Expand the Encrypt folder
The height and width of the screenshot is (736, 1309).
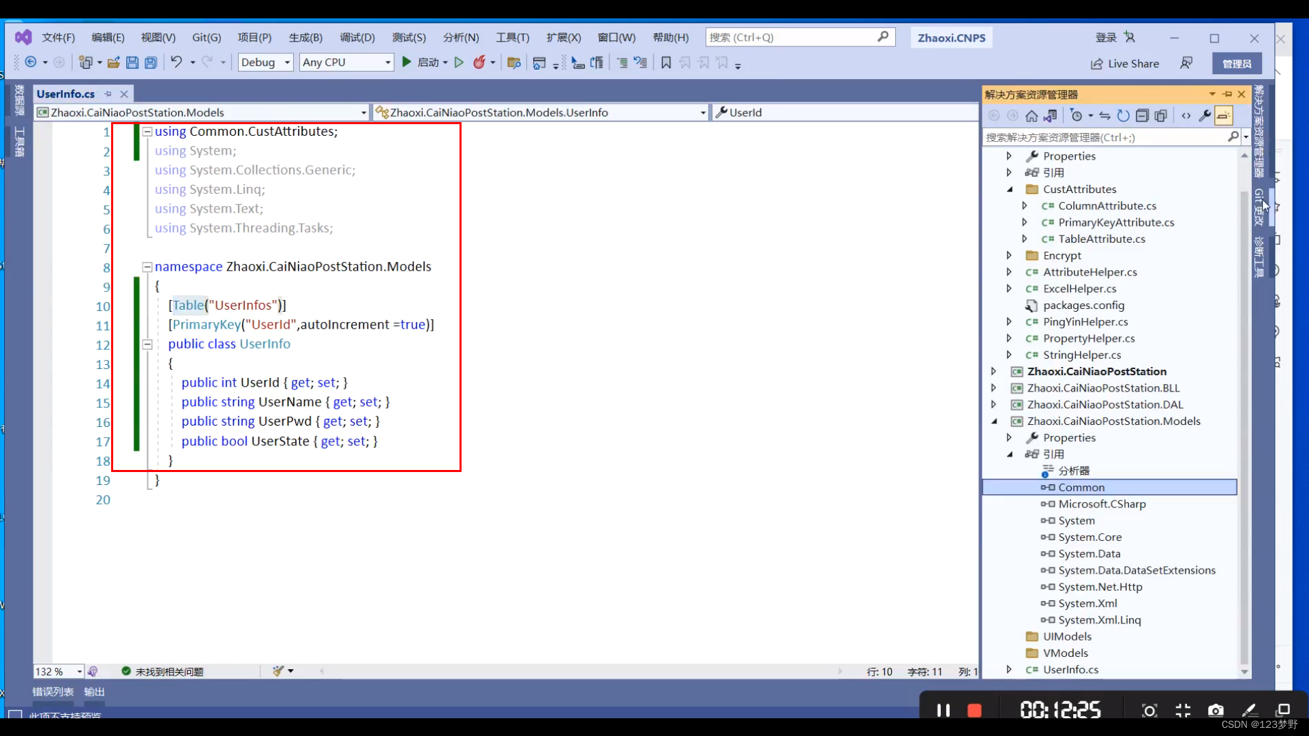pyautogui.click(x=1010, y=255)
